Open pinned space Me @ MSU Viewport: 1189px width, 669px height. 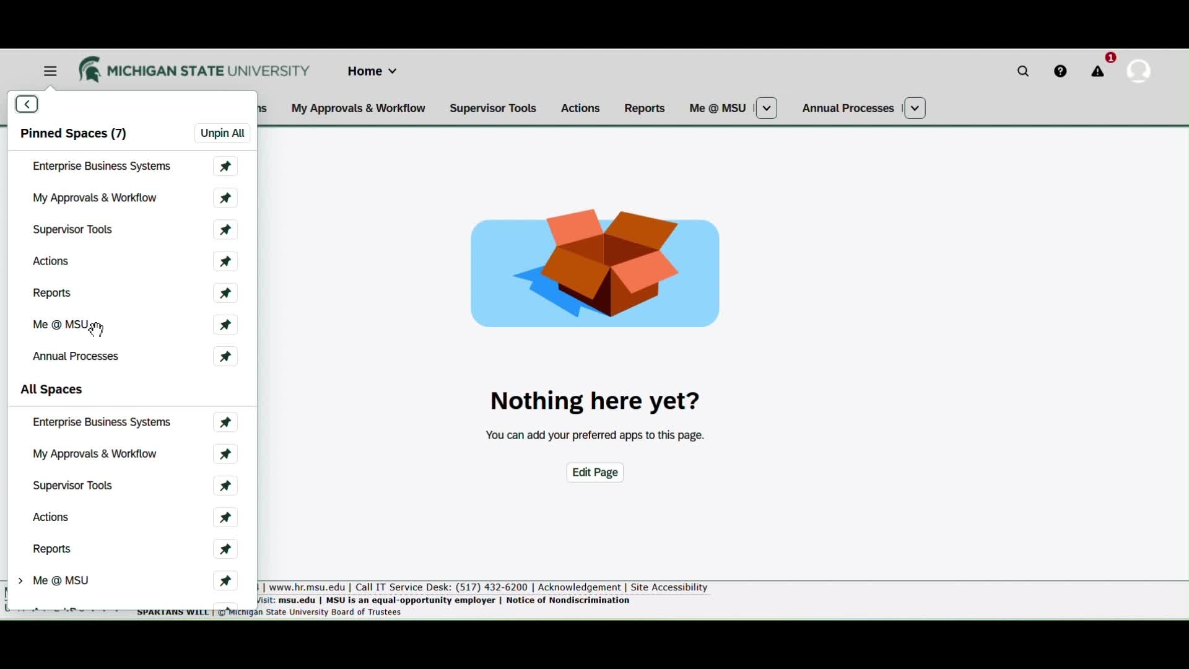click(61, 326)
